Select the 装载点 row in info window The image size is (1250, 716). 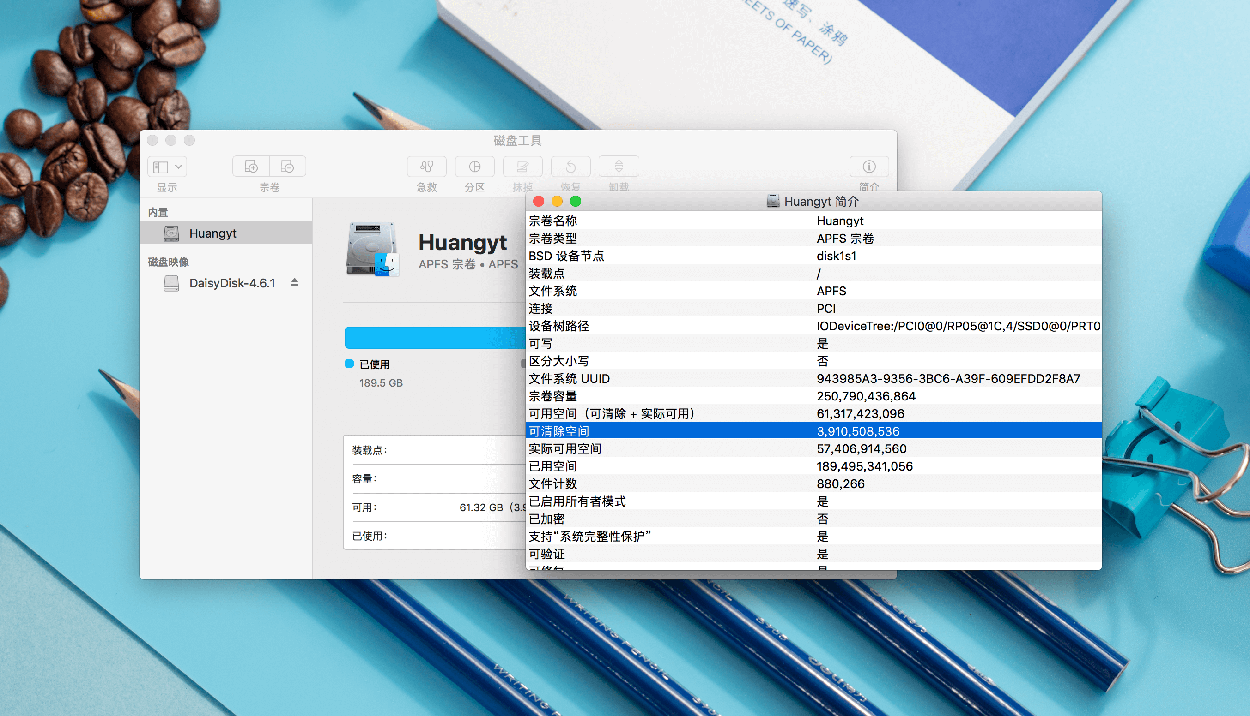tap(813, 274)
